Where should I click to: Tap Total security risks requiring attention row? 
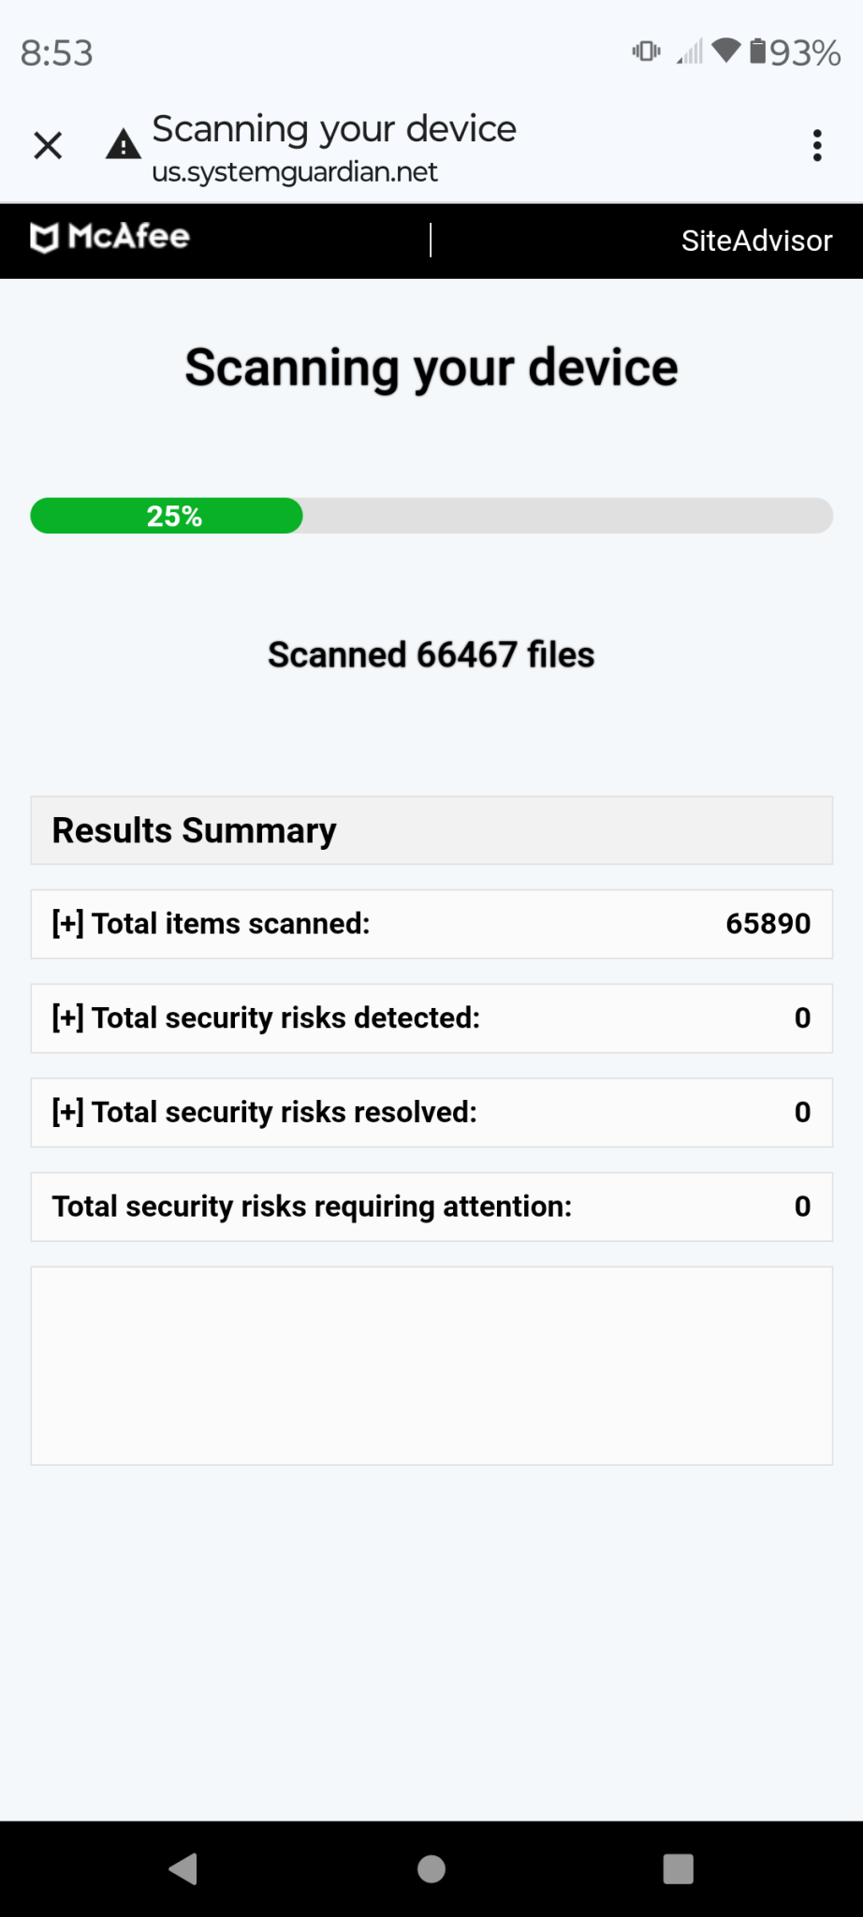431,1207
